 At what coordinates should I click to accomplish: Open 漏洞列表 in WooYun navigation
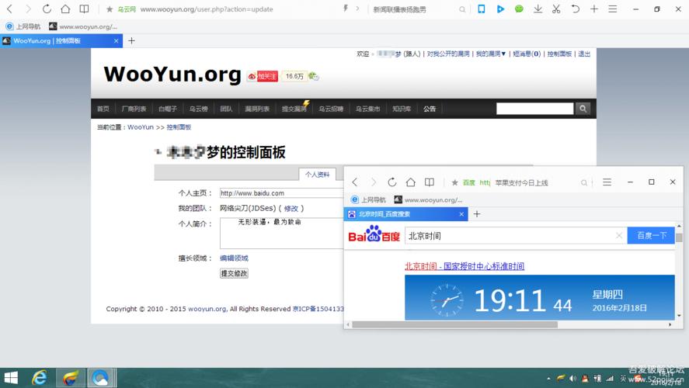(257, 109)
